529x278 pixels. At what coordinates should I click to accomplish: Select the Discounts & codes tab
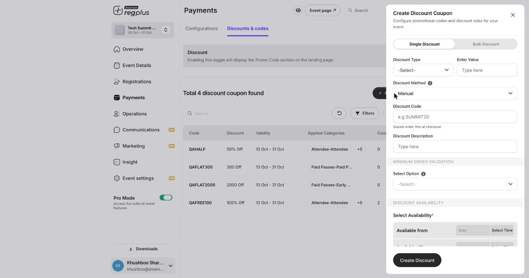coord(248,29)
